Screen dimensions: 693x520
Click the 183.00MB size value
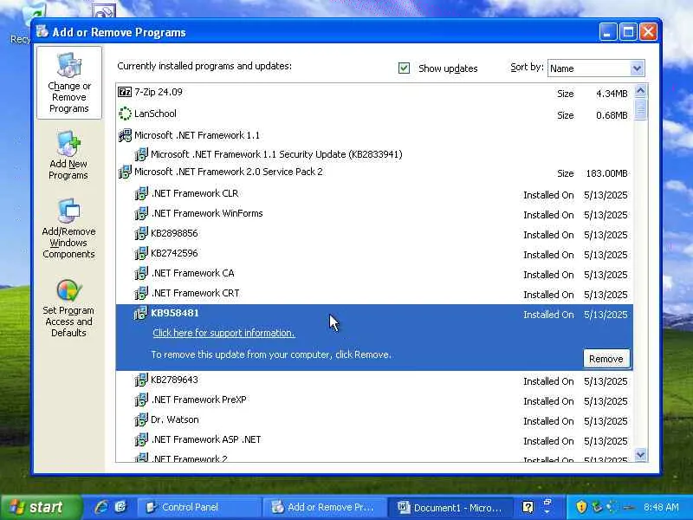[607, 173]
